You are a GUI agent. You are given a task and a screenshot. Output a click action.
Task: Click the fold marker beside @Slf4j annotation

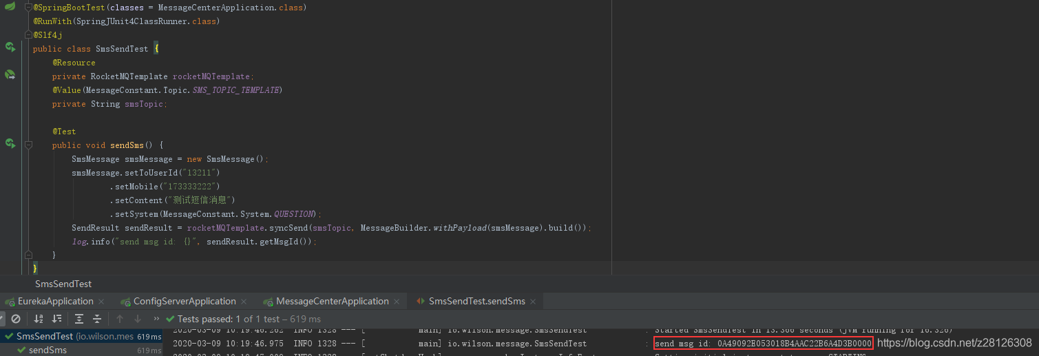tap(29, 35)
